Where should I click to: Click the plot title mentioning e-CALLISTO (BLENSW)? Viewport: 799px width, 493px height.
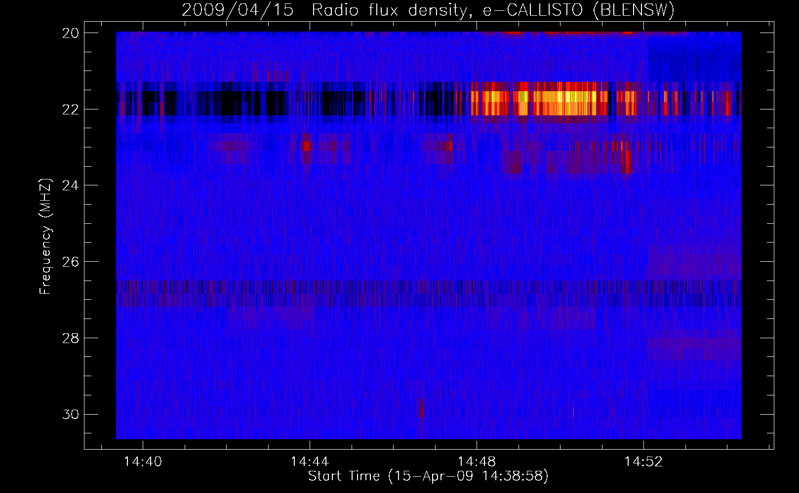tap(428, 10)
